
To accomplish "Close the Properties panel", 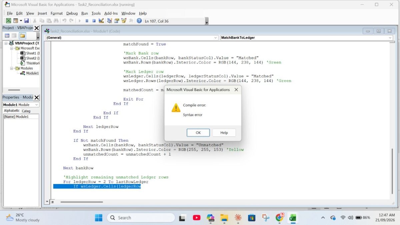I will pyautogui.click(x=37, y=97).
